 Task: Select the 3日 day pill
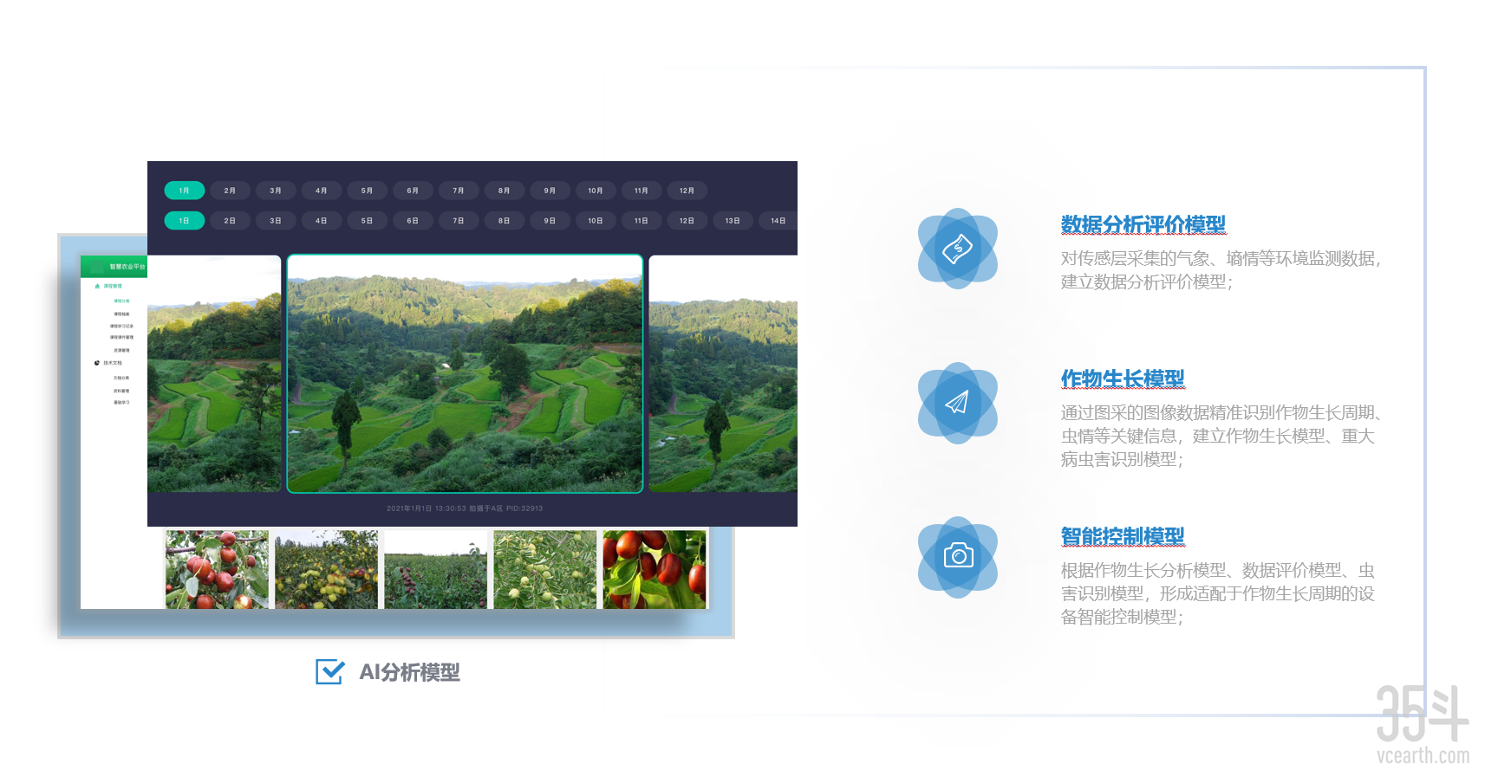coord(276,221)
